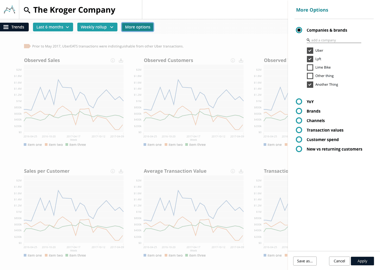Download the Observed Sales chart

click(x=121, y=60)
